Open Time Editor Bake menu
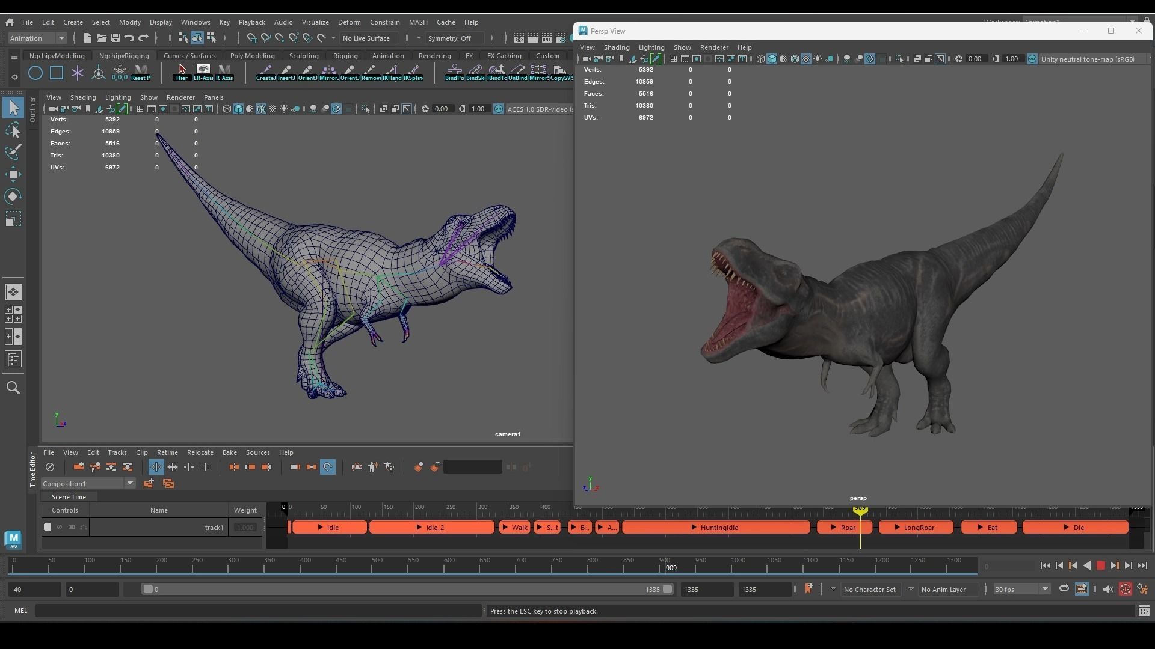This screenshot has height=649, width=1155. point(229,452)
